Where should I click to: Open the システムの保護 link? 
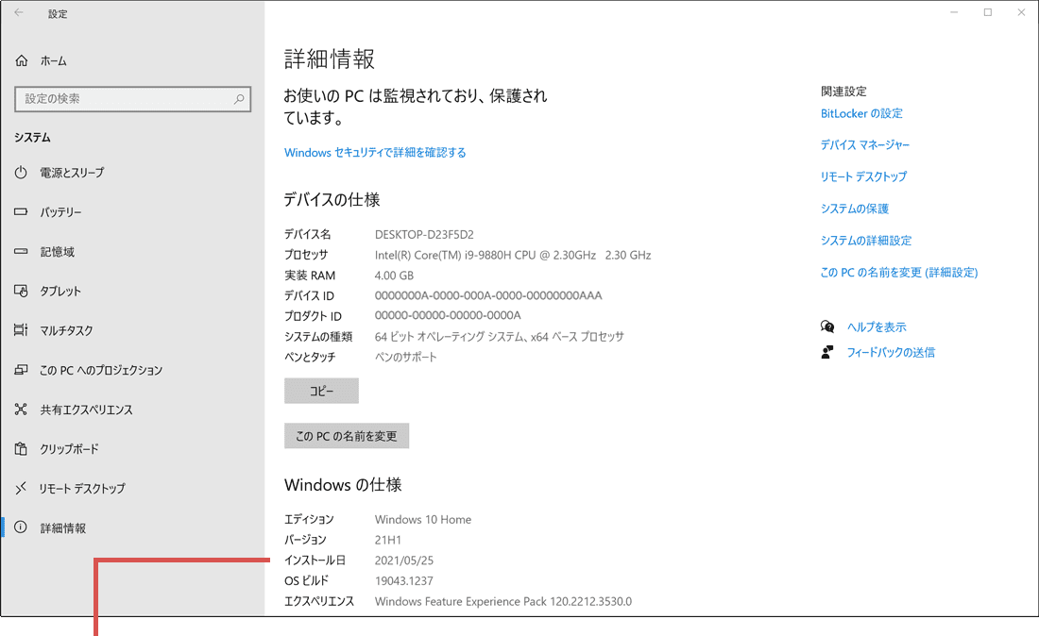pos(855,209)
